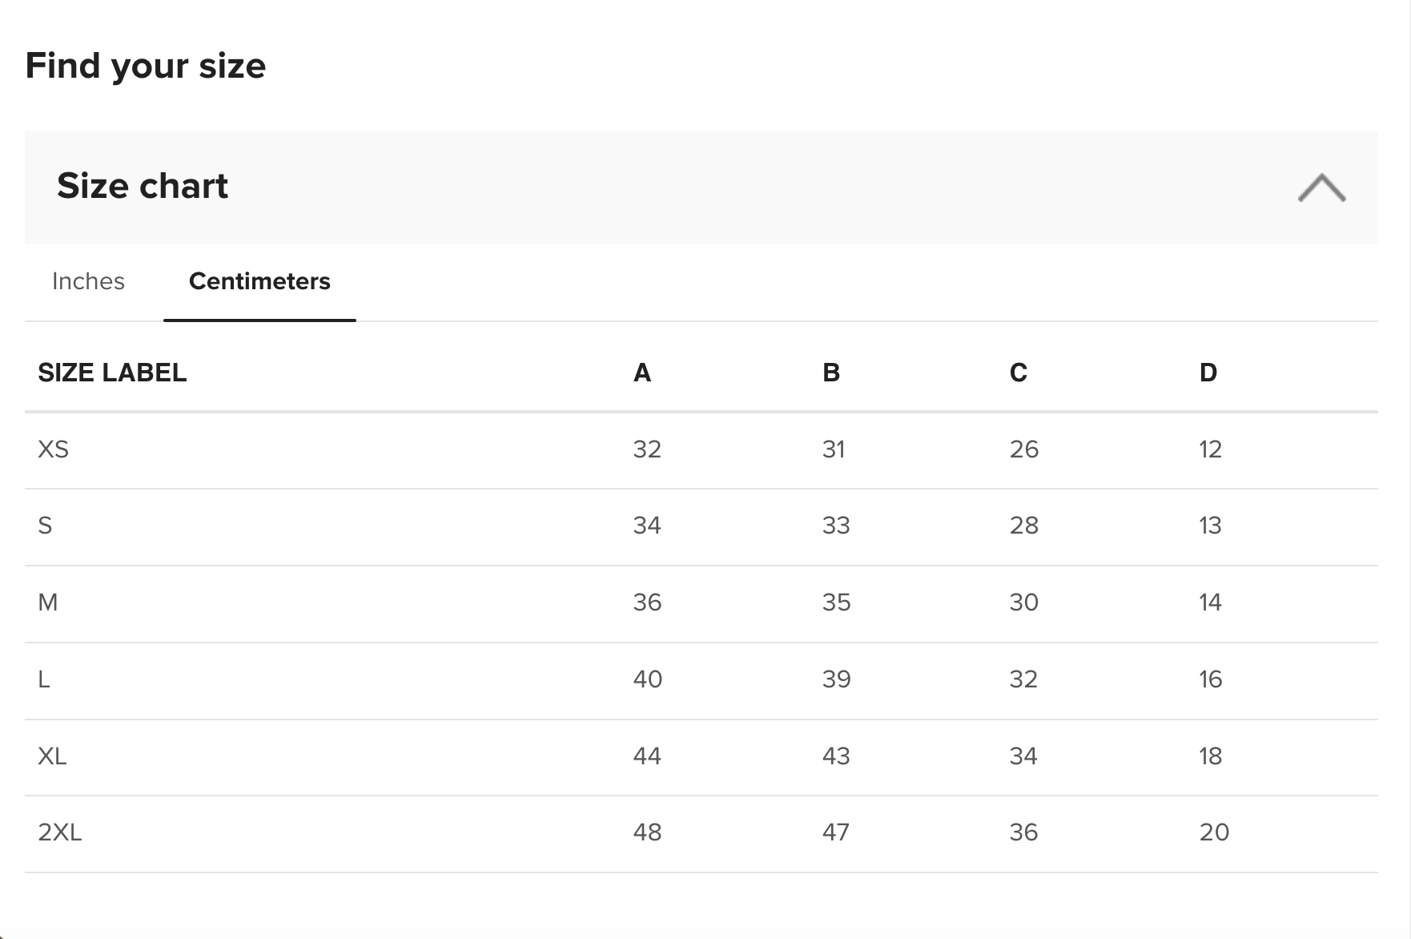Click column header A
This screenshot has height=939, width=1411.
(x=642, y=373)
